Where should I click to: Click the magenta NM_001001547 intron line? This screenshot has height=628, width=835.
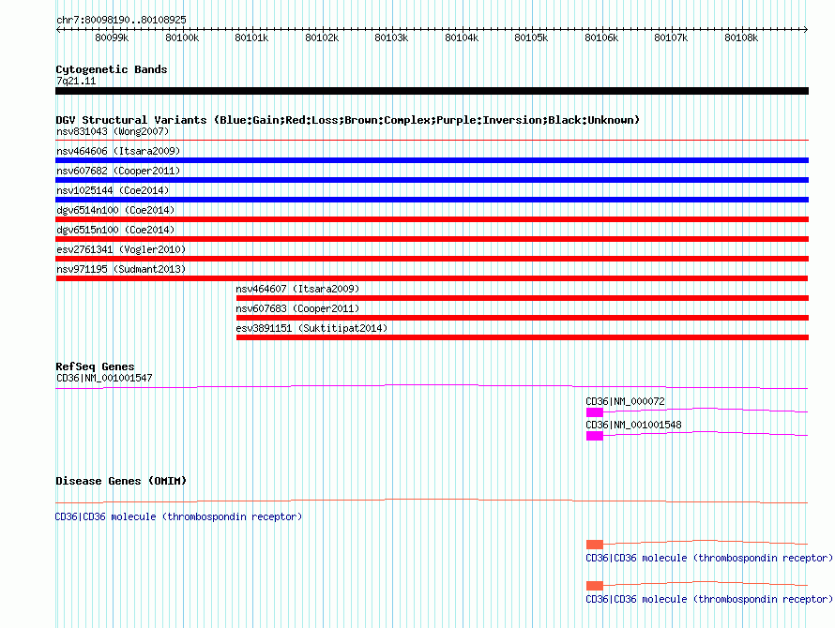coord(432,386)
